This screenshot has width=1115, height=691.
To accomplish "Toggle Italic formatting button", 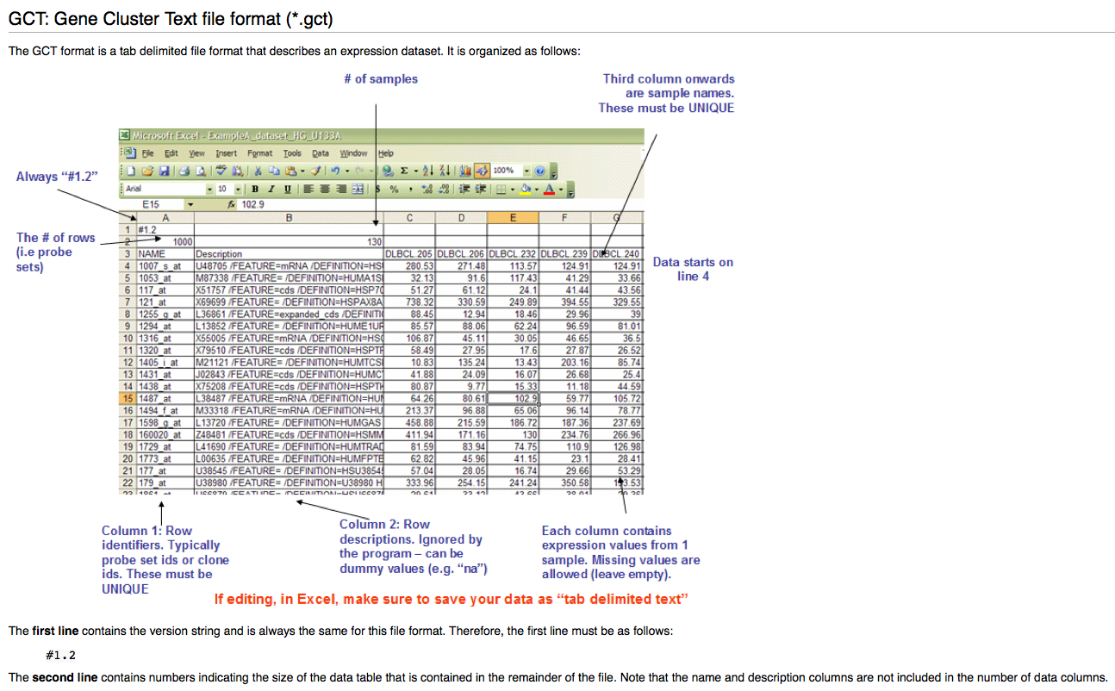I will (x=271, y=189).
